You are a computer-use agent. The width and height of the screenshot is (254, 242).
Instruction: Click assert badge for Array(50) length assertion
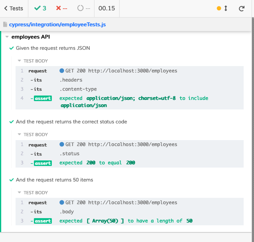click(x=43, y=221)
